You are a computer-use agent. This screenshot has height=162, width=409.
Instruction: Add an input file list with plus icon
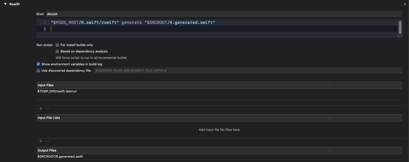point(41,141)
